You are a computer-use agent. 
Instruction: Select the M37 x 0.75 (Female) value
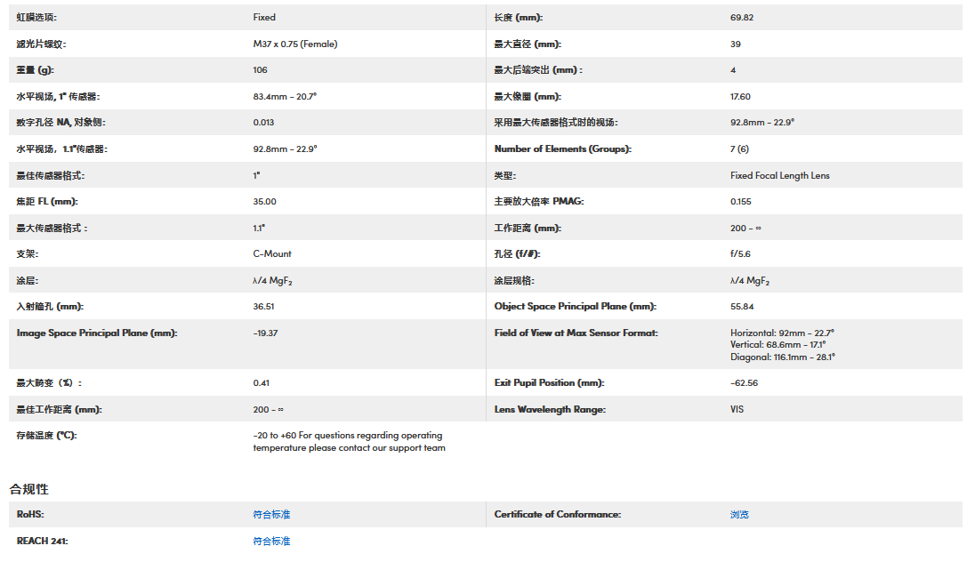point(295,44)
